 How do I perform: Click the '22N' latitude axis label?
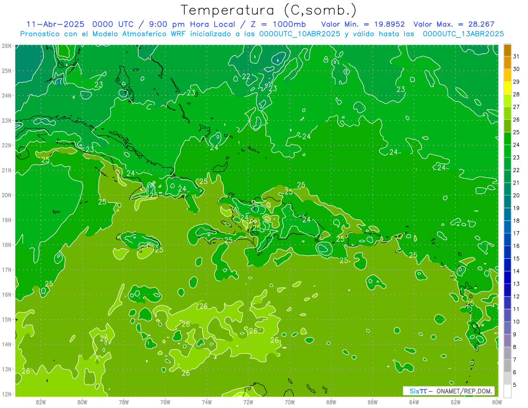7,145
